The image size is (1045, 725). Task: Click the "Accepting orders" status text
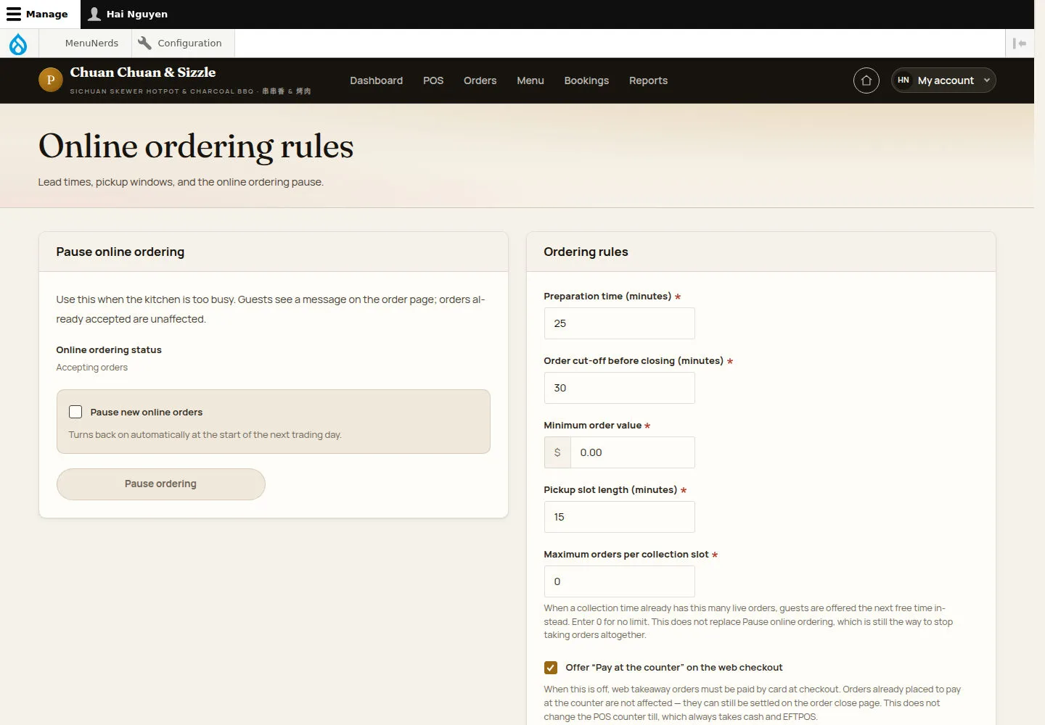click(92, 368)
